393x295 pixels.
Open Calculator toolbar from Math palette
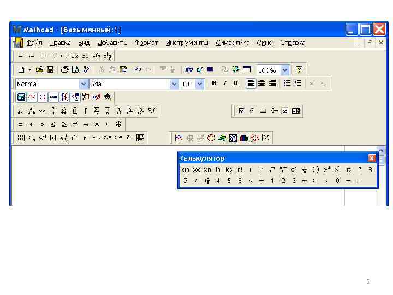click(21, 97)
